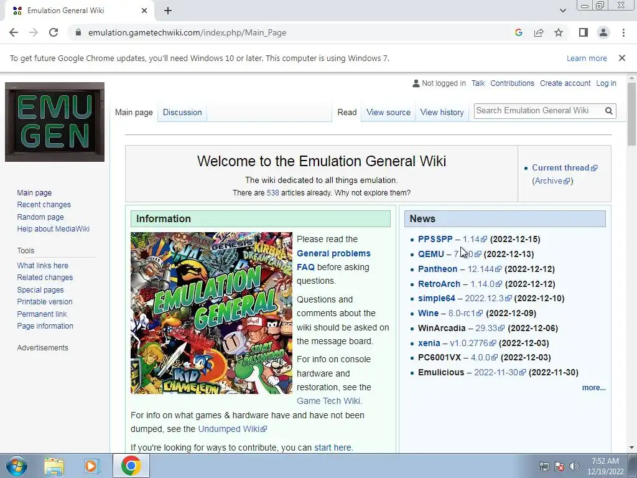Screen dimensions: 637x478
Task: Open the Current thread external link
Action: click(x=564, y=167)
